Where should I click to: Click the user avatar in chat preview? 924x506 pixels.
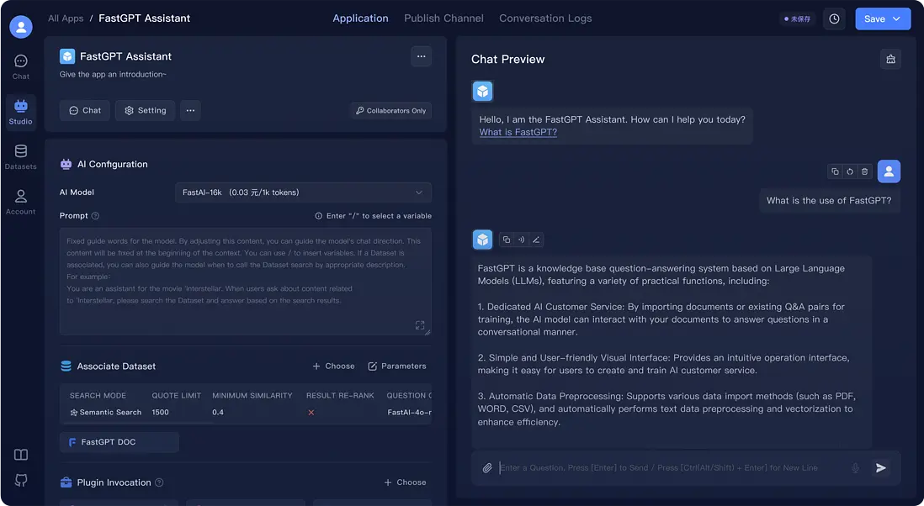pyautogui.click(x=889, y=171)
